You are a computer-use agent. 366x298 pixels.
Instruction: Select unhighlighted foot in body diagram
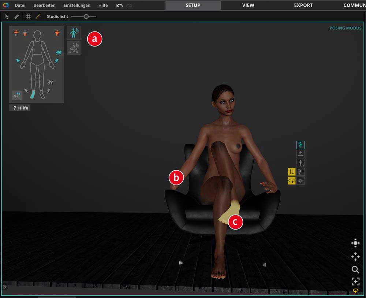tap(42, 94)
